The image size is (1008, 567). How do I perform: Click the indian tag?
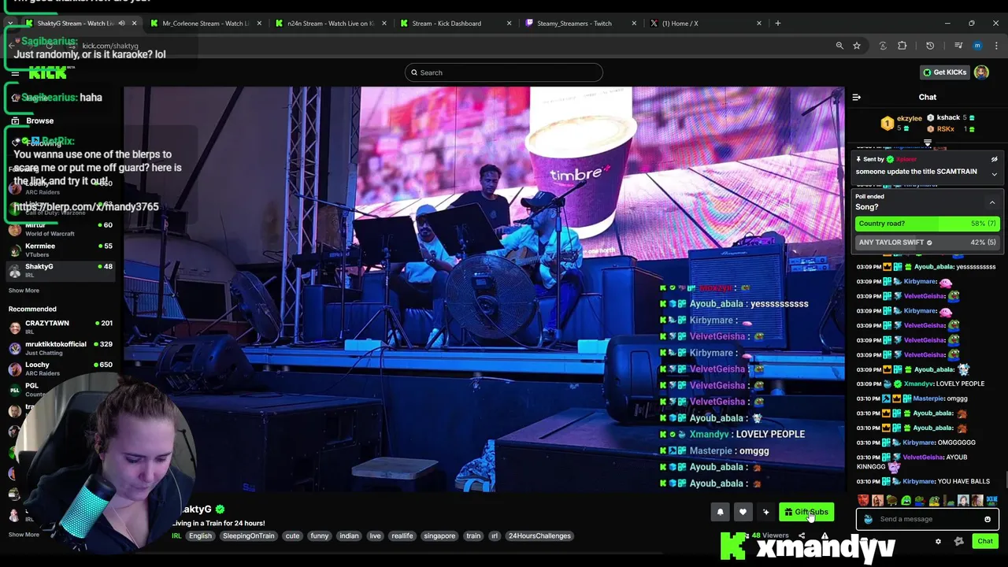[349, 535]
